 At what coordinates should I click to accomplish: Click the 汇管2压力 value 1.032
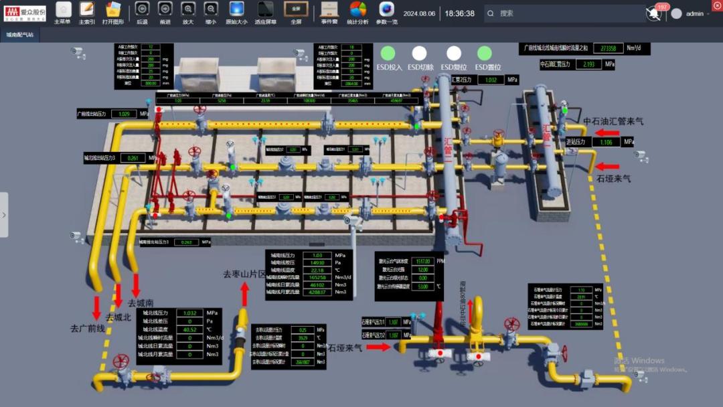click(491, 80)
